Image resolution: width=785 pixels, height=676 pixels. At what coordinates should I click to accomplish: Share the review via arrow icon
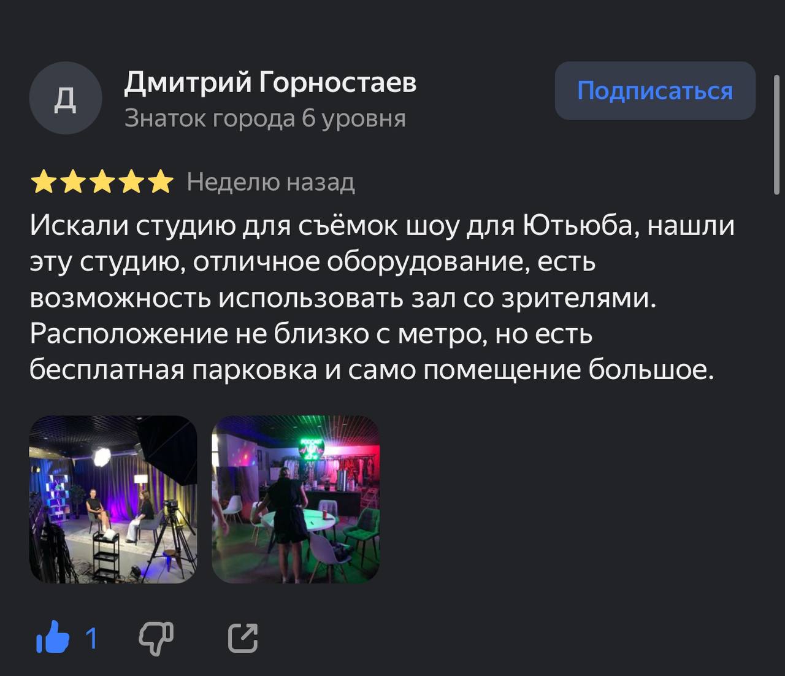click(243, 637)
